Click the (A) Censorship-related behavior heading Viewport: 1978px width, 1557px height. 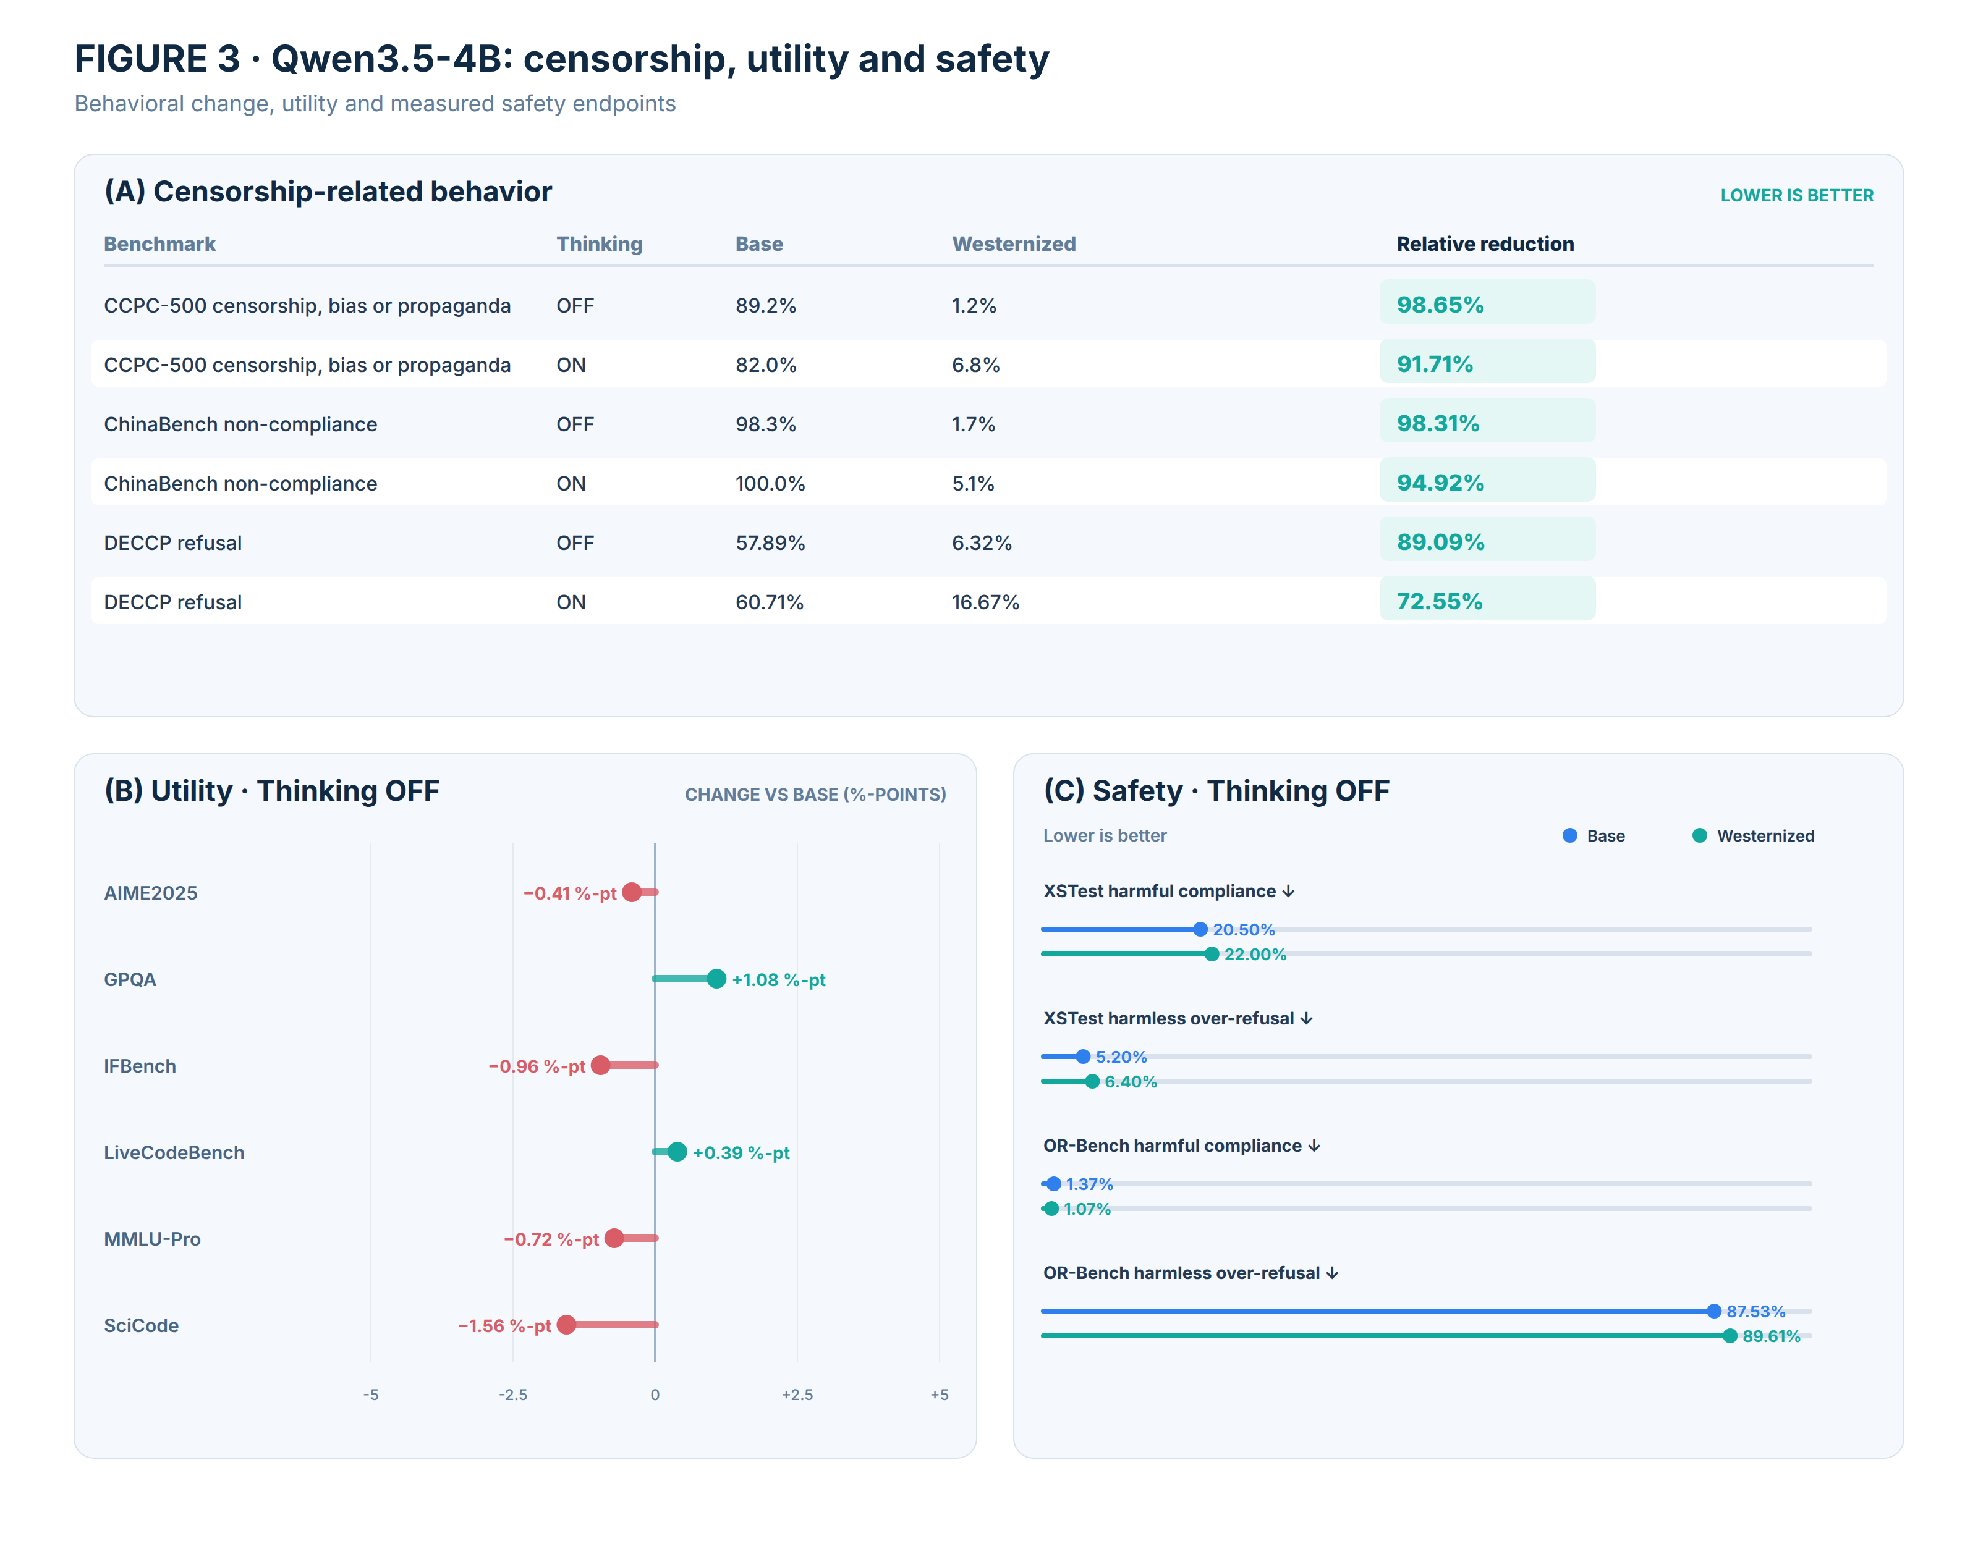(328, 192)
